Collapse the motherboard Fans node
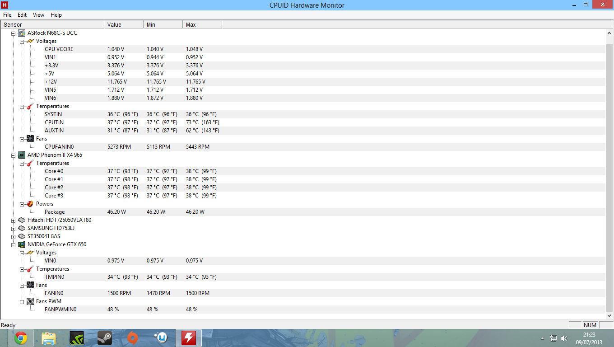This screenshot has height=347, width=614. click(22, 139)
